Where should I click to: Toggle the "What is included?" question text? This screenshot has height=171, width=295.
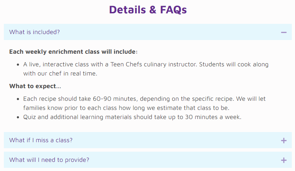click(x=34, y=32)
